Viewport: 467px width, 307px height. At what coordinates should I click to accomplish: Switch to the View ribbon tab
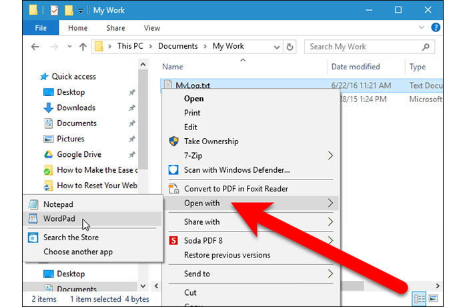pyautogui.click(x=151, y=28)
